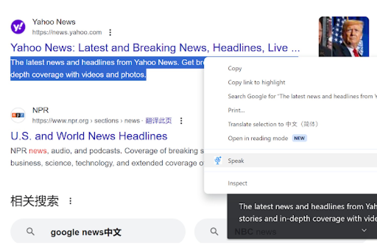Click the microphone icon beside Speak

click(218, 160)
